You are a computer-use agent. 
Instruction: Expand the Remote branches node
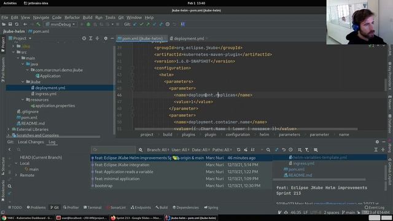(x=17, y=175)
